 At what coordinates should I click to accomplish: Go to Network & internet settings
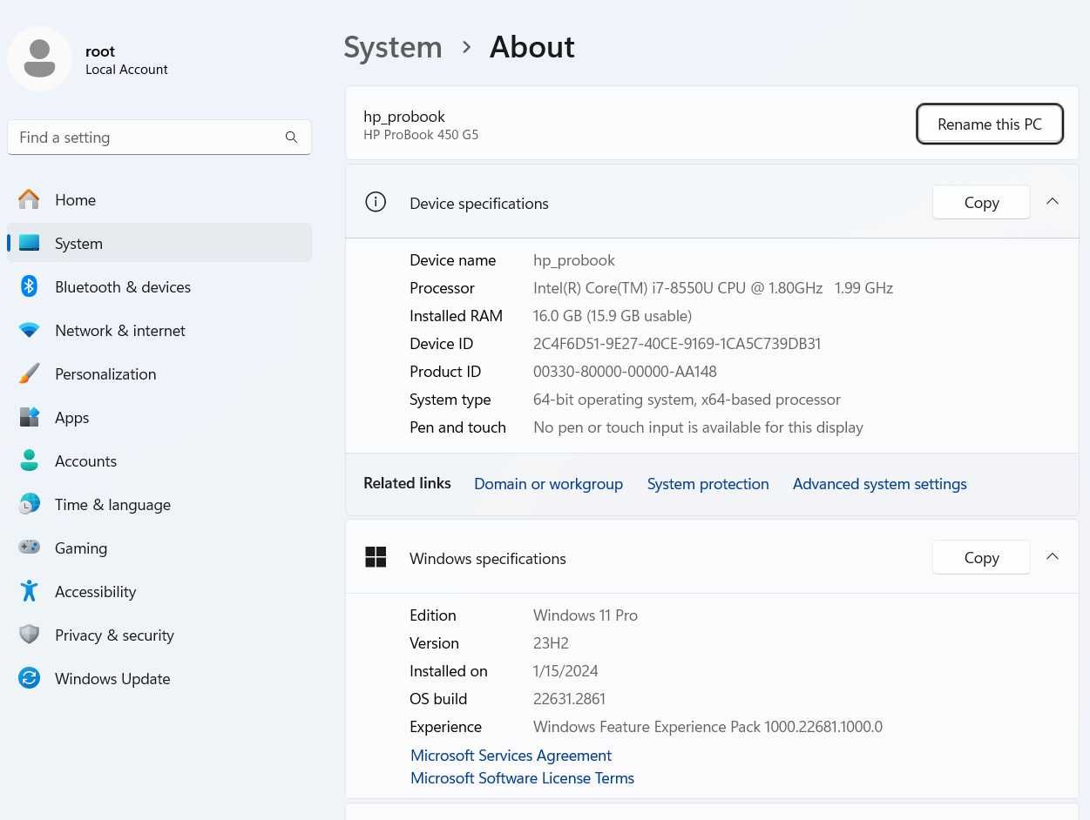pyautogui.click(x=159, y=330)
